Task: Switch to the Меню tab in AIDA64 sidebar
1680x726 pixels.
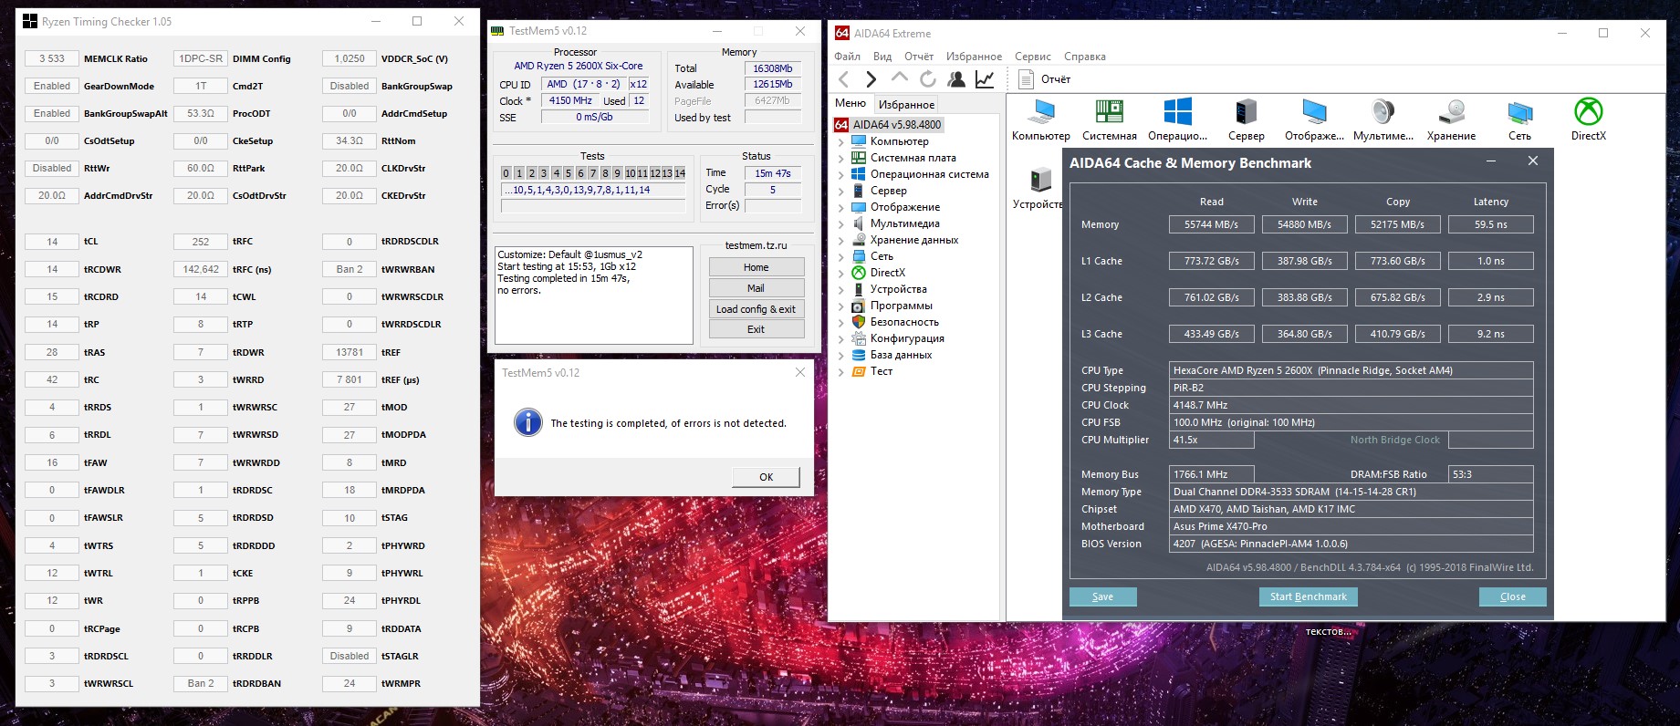Action: [850, 104]
